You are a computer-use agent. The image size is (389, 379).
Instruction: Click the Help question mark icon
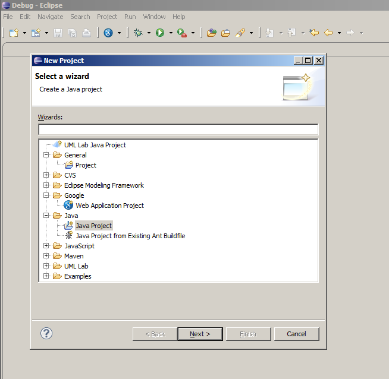tap(46, 333)
